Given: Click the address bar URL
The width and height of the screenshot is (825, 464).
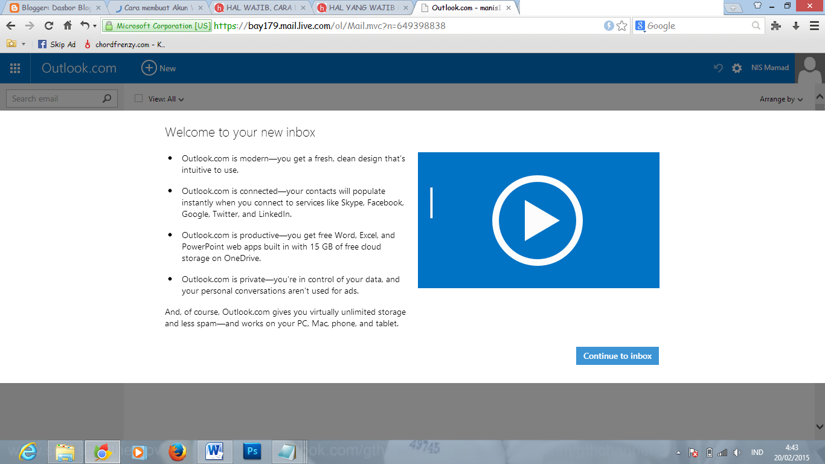Looking at the screenshot, I should pyautogui.click(x=330, y=26).
